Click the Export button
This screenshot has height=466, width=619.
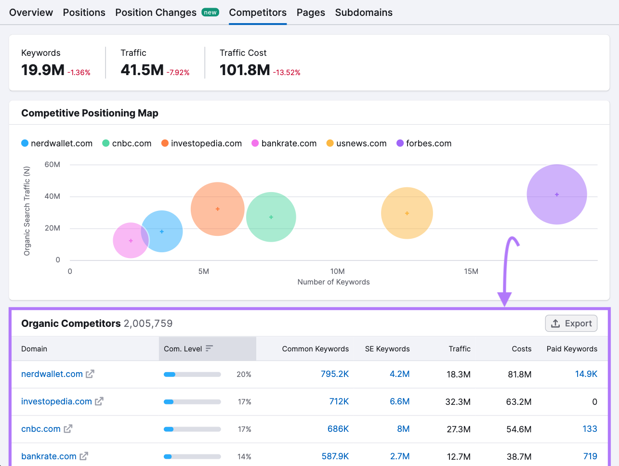coord(571,324)
